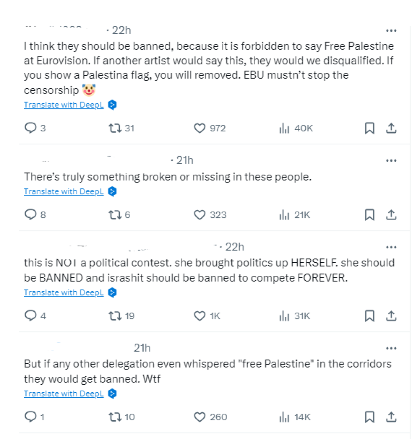Image resolution: width=412 pixels, height=439 pixels.
Task: Repost the tweet with 31 reposts
Action: [114, 128]
